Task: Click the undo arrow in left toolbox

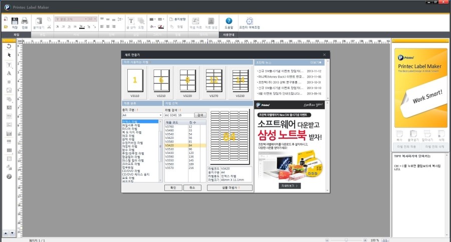Action: [x=9, y=46]
